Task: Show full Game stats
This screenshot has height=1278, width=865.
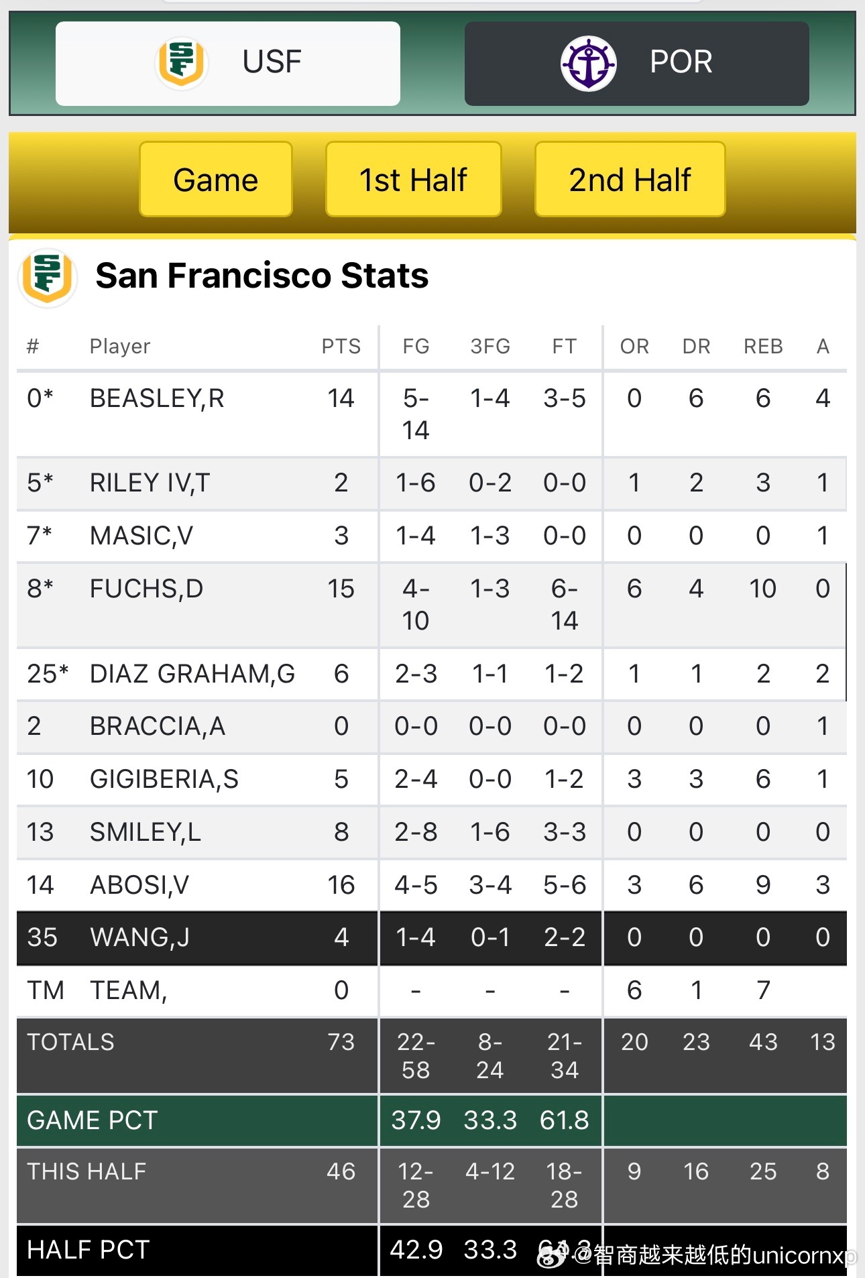Action: coord(215,180)
